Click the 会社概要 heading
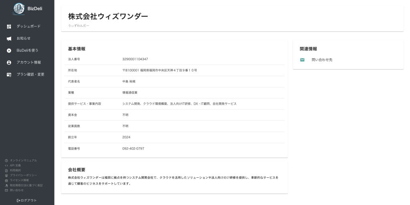410x205 pixels. 76,170
